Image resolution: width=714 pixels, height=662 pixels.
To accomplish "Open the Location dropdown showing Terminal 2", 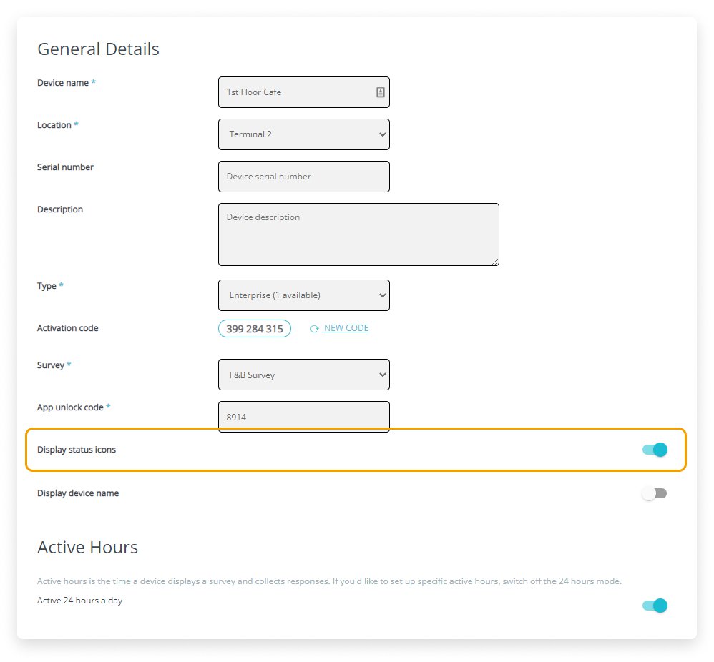I will pyautogui.click(x=303, y=134).
